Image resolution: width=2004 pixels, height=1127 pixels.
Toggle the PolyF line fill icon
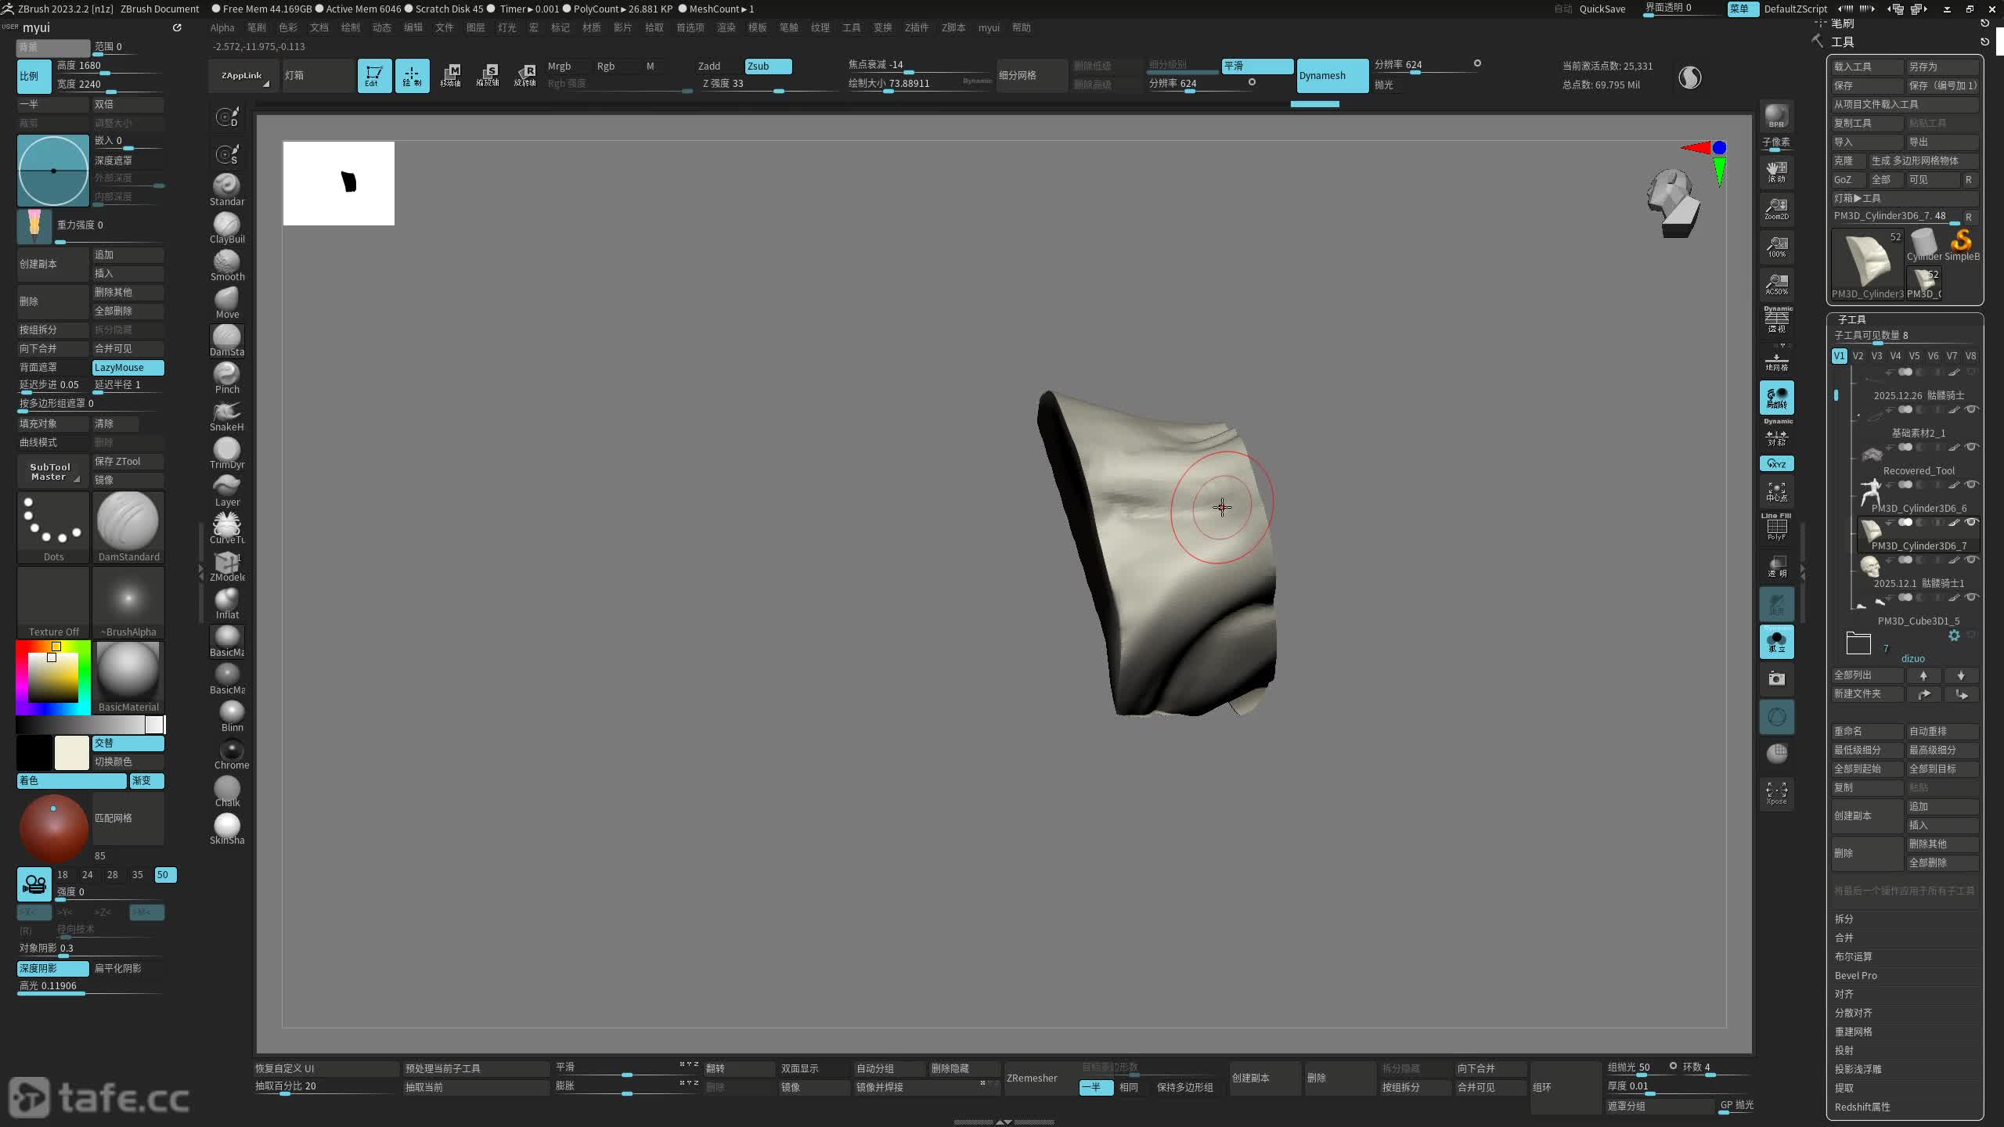tap(1776, 527)
